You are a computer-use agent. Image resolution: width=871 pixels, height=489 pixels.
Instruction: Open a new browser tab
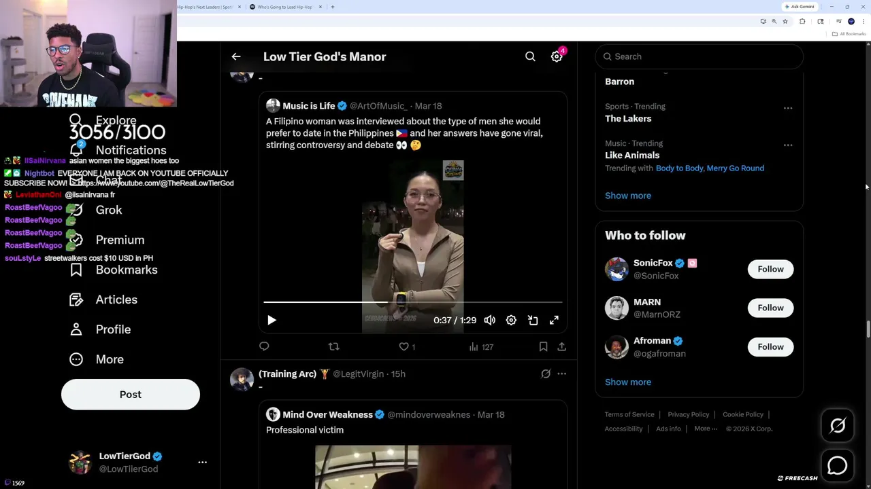point(332,7)
